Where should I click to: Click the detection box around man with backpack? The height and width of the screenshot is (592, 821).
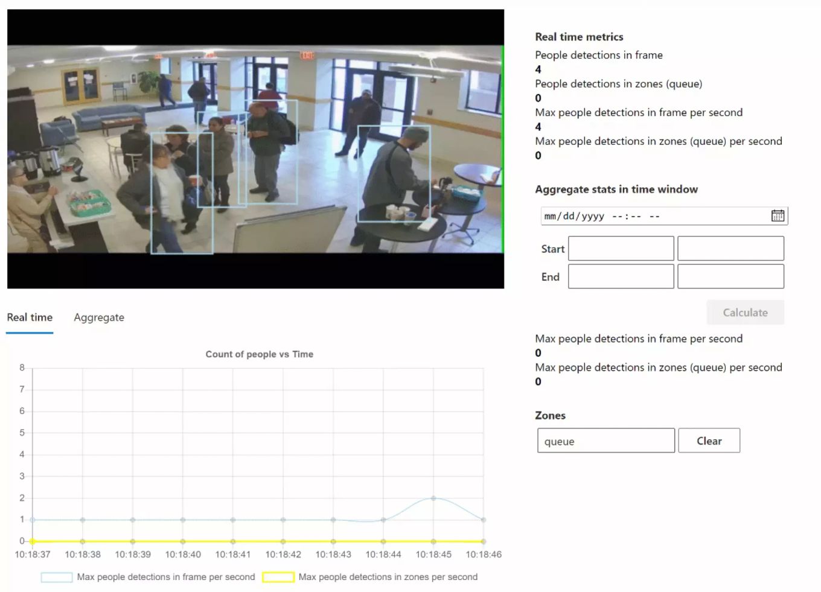click(267, 151)
